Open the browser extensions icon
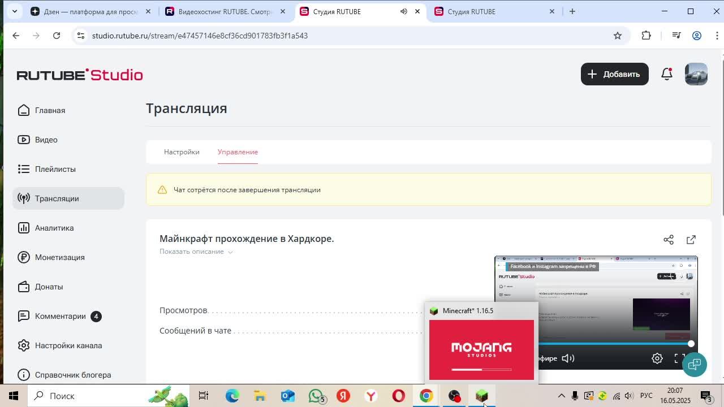This screenshot has width=724, height=407. 646,36
